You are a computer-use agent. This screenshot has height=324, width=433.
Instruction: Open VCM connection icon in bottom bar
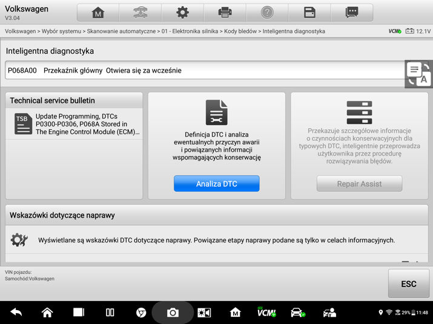pyautogui.click(x=266, y=312)
